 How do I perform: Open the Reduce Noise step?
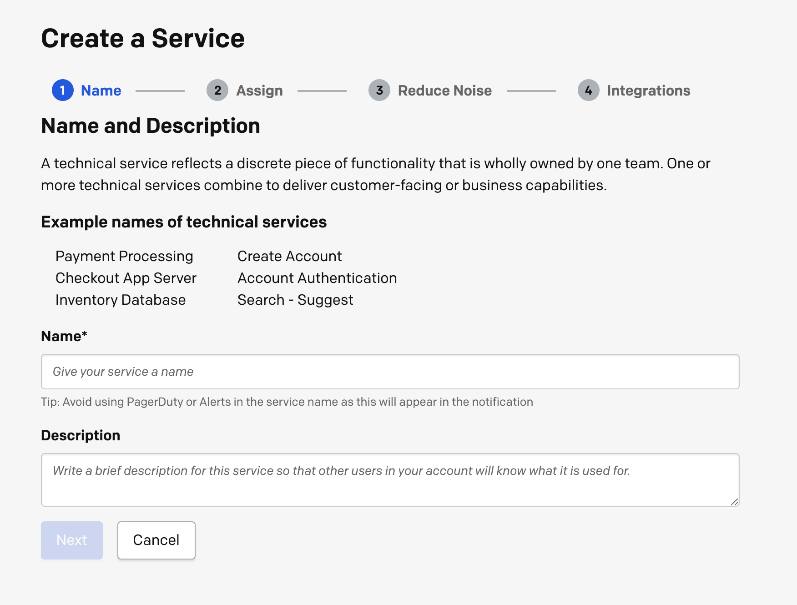444,91
